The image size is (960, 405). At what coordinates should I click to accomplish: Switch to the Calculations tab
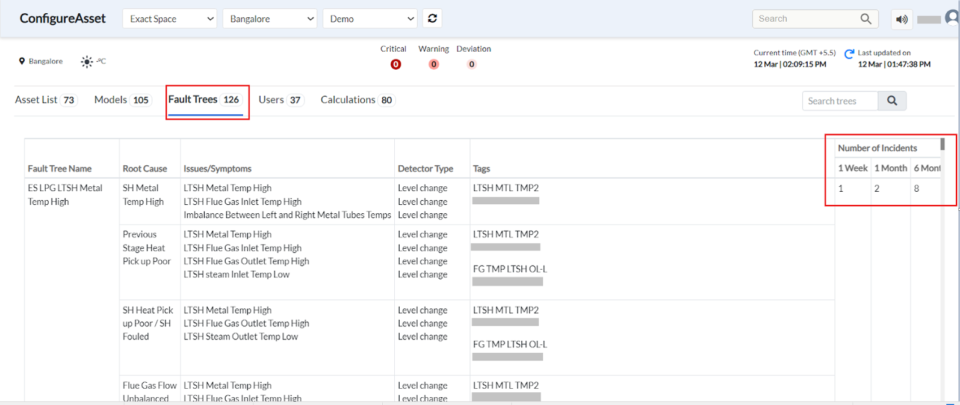[358, 100]
